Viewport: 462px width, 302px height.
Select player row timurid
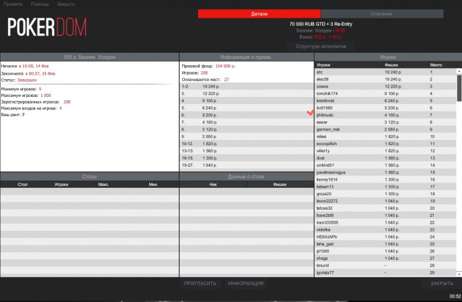pyautogui.click(x=385, y=266)
